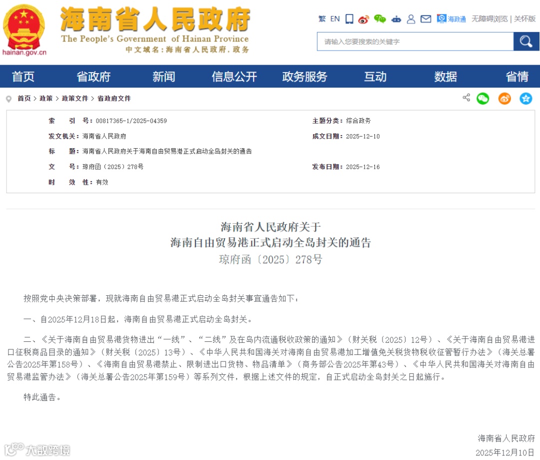This screenshot has height=460, width=540.
Task: Open the mobile phone version icon
Action: point(348,19)
